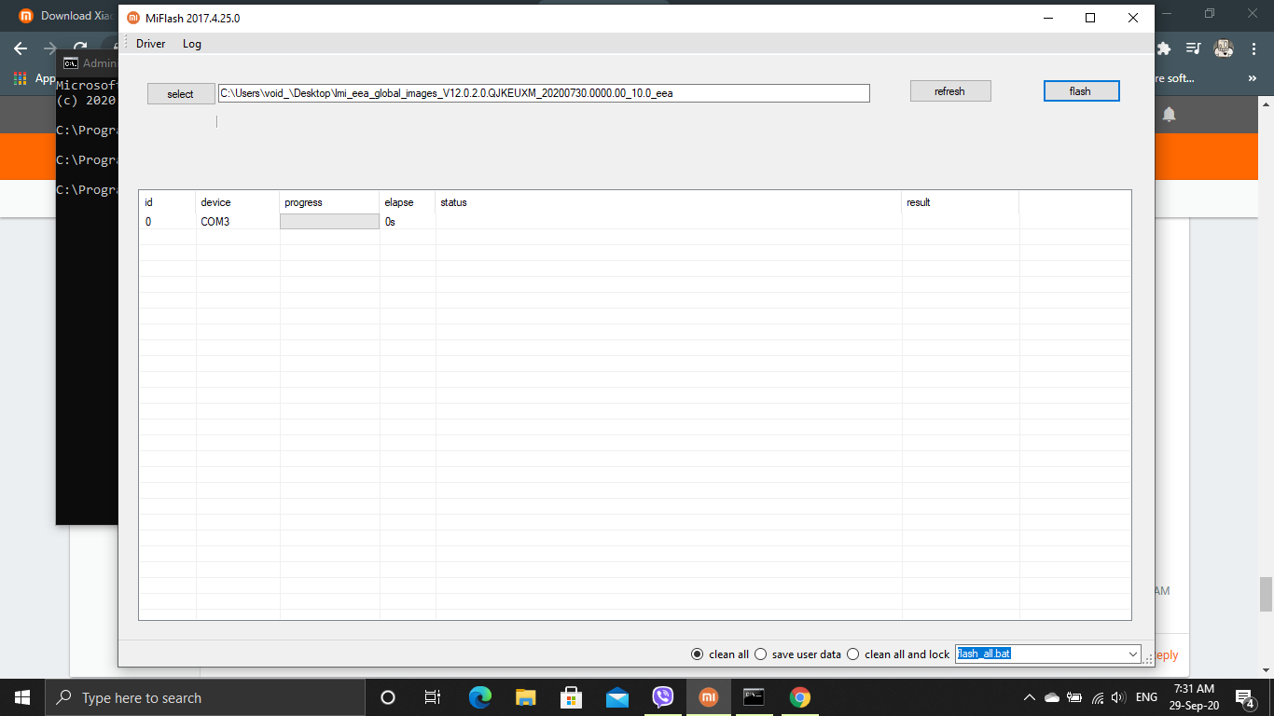Expand the flash_all.bat script dropdown
The image size is (1274, 716).
(x=1133, y=654)
